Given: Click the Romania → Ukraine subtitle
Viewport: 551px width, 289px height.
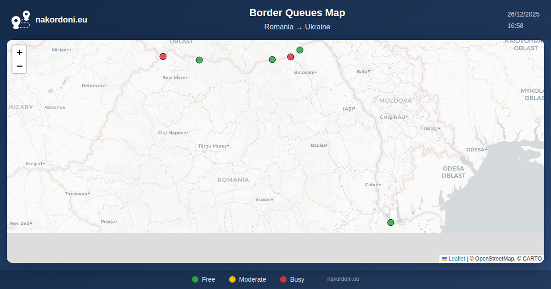Looking at the screenshot, I should click(x=297, y=27).
